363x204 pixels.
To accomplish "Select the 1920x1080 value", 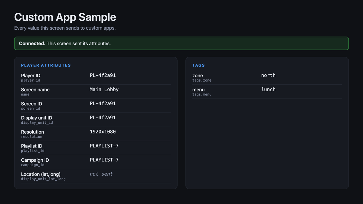I will point(103,132).
